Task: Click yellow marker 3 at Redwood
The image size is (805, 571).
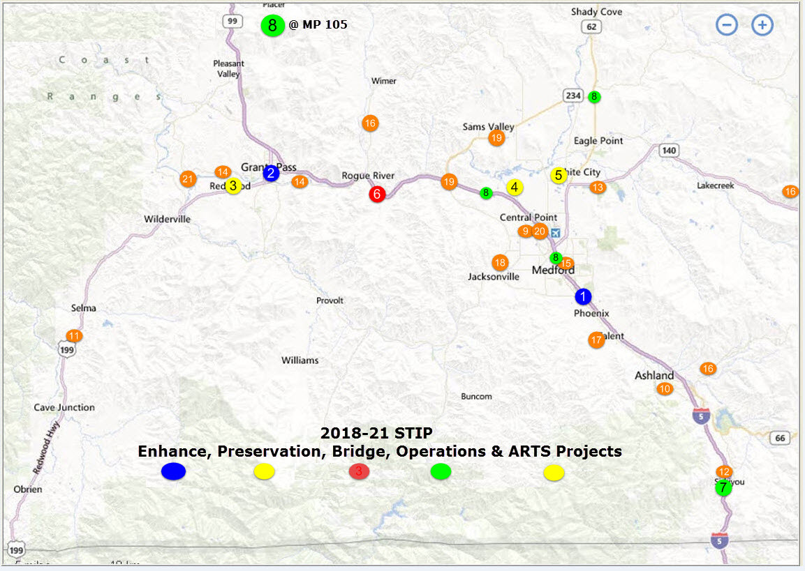Action: pyautogui.click(x=233, y=186)
